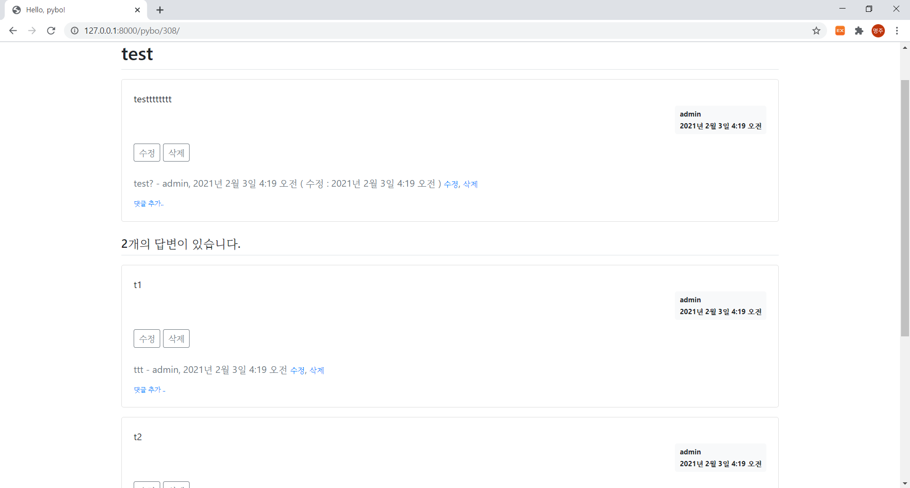910x488 pixels.
Task: Click 수정 button on the t1 answer
Action: pyautogui.click(x=146, y=338)
